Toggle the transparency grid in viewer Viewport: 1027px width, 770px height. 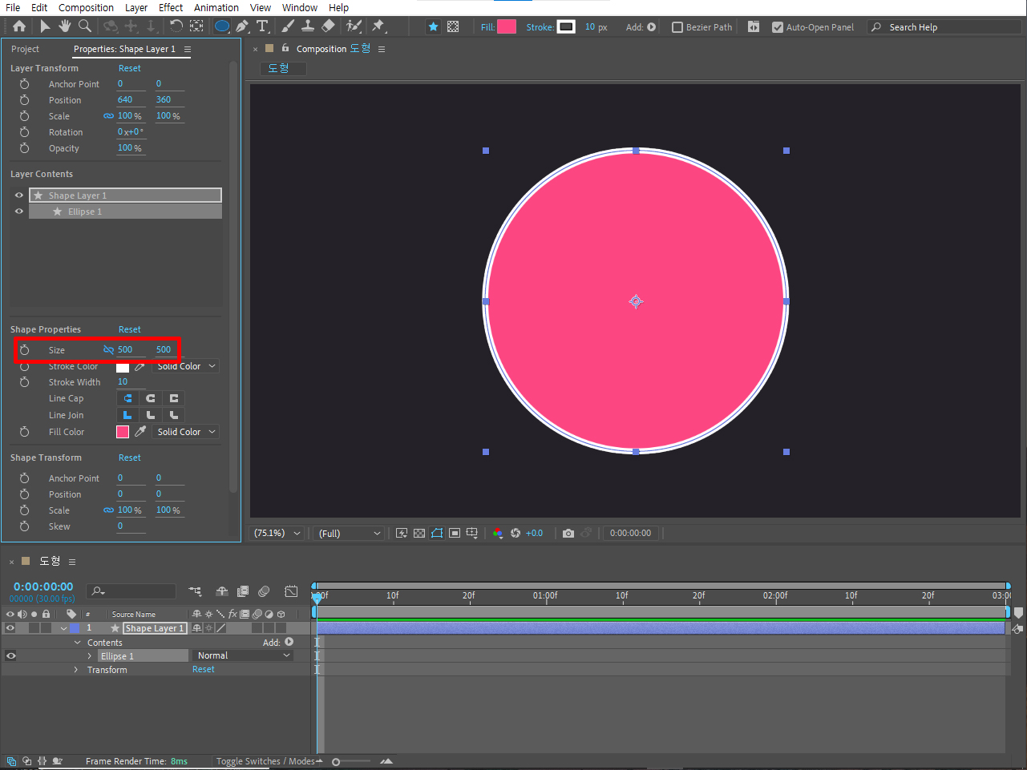pos(419,533)
